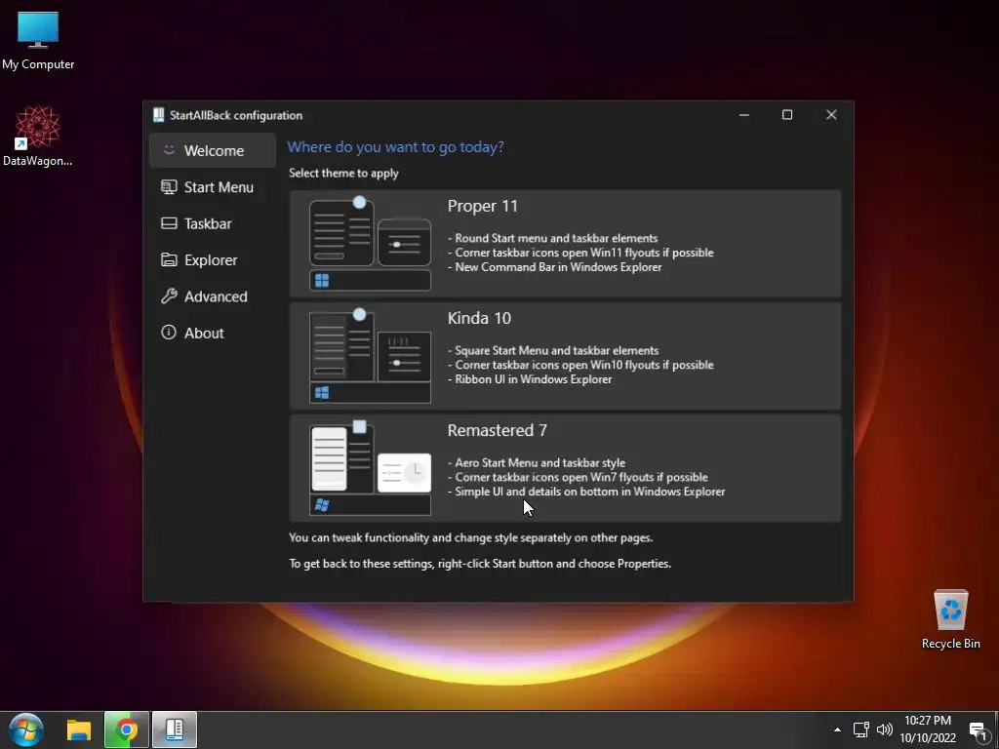This screenshot has height=749, width=999.
Task: Show the About page
Action: click(212, 333)
